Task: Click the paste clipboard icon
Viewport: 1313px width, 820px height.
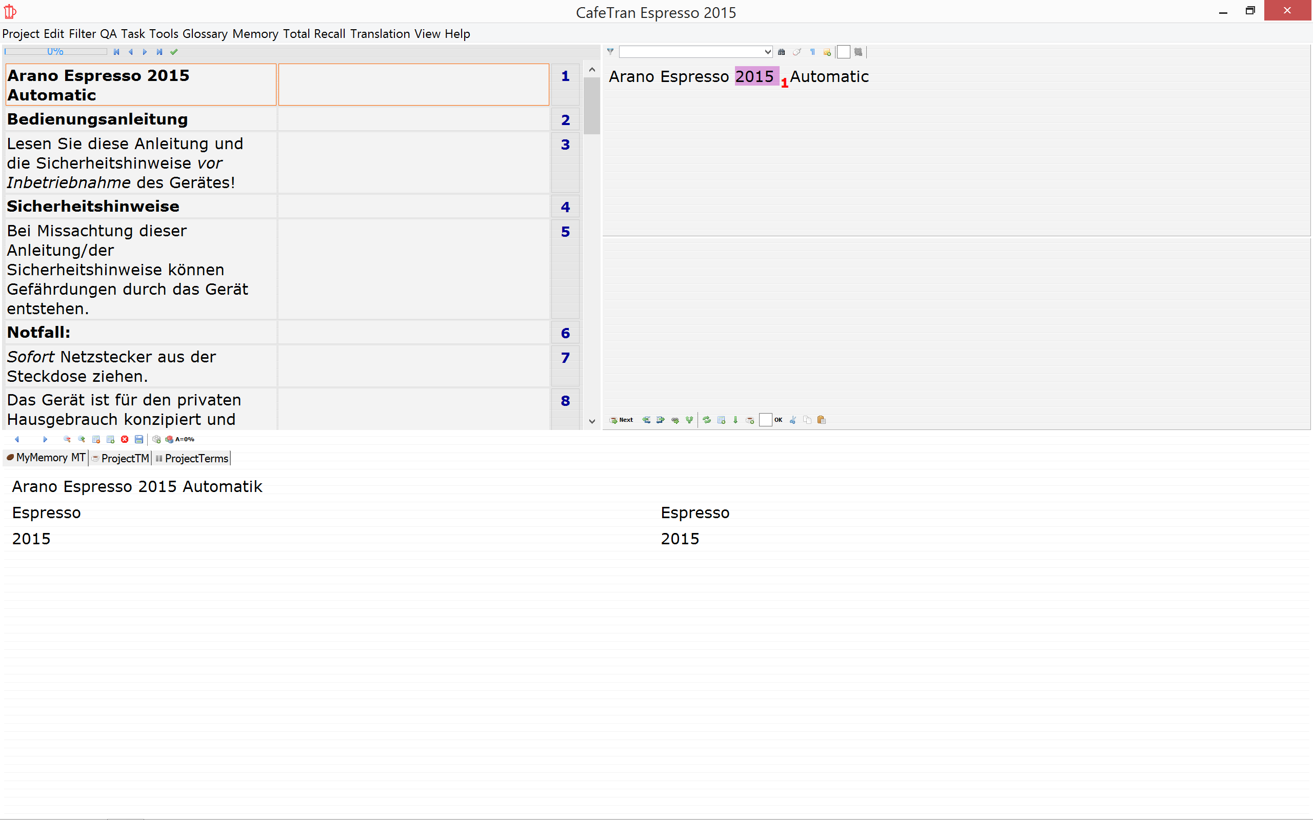Action: [822, 420]
